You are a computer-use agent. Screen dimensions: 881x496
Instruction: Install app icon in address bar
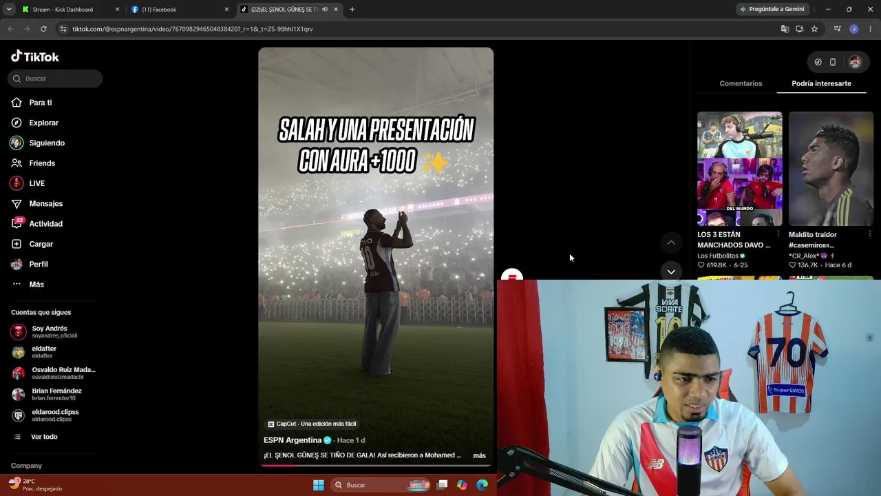click(800, 29)
